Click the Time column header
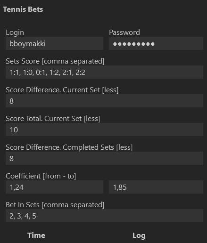The height and width of the screenshot is (243, 207). coord(36,235)
